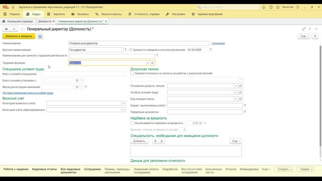This screenshot has width=322, height=181.
Task: Add form to favorites star icon
Action: click(x=23, y=29)
